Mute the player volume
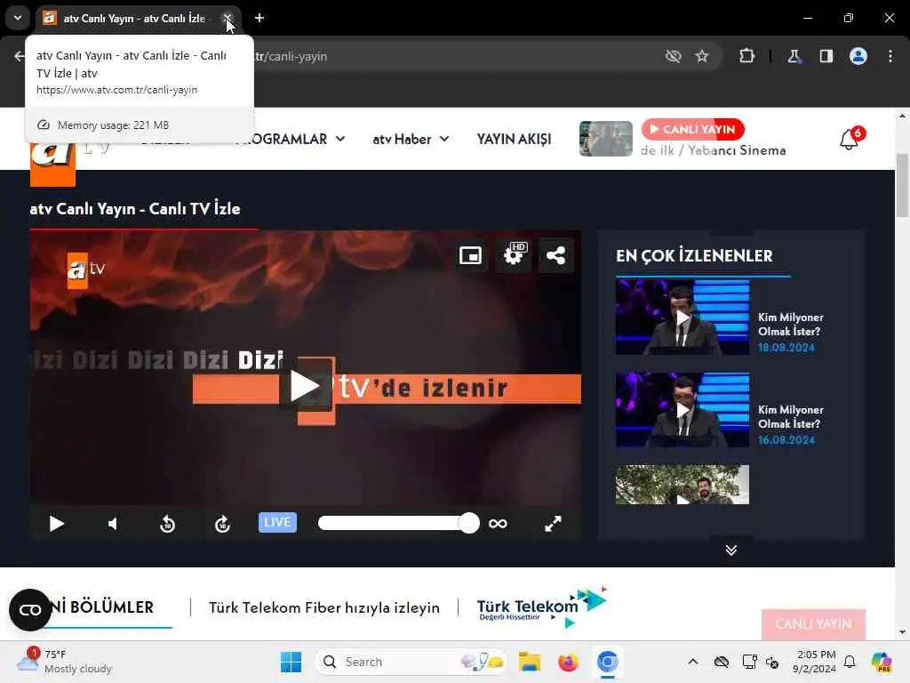 pos(113,524)
